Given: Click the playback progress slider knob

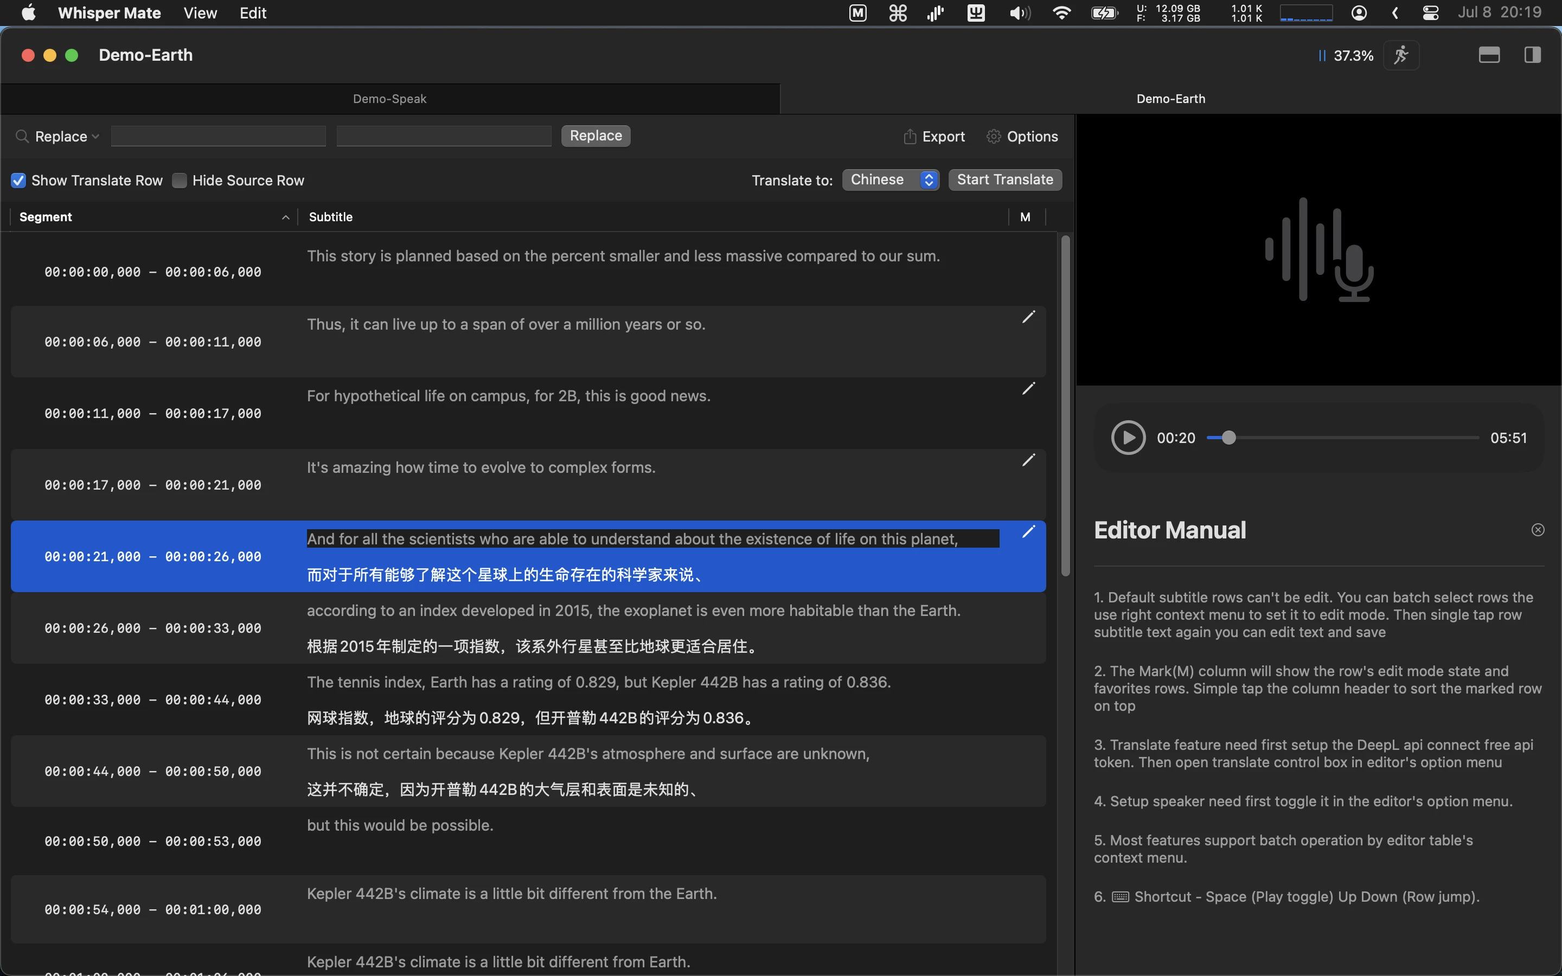Looking at the screenshot, I should pos(1229,438).
